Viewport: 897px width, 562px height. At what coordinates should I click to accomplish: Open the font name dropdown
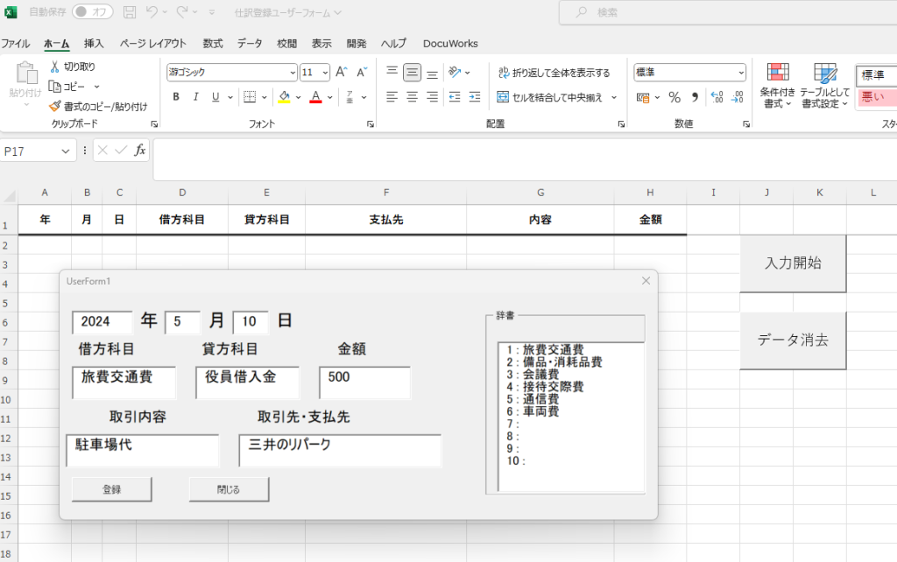point(293,73)
